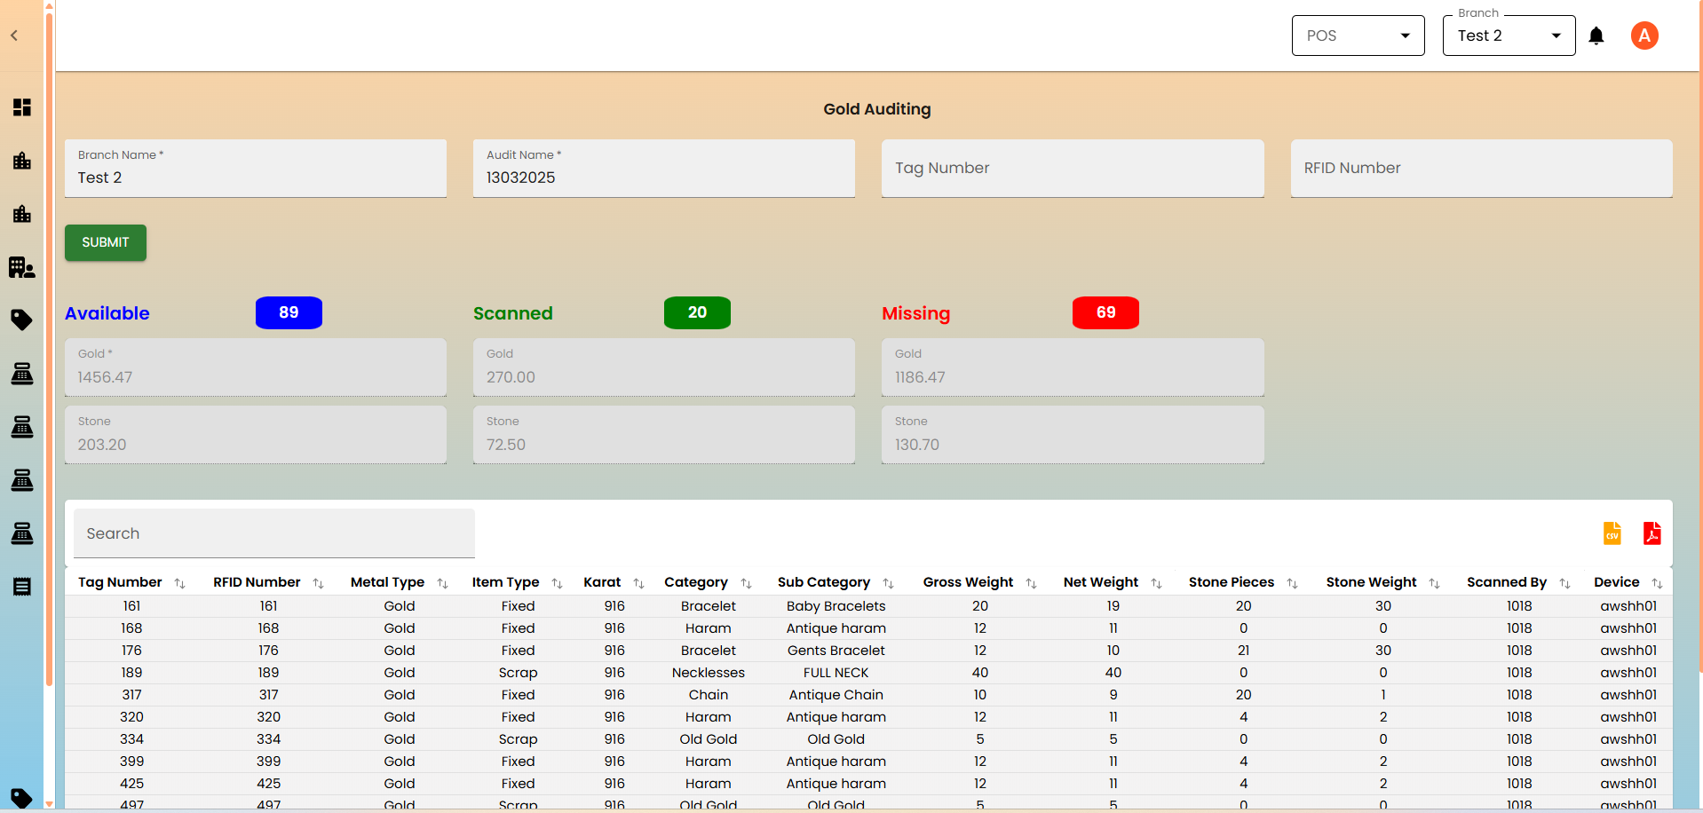Click the red Missing count 69 badge

1105,312
